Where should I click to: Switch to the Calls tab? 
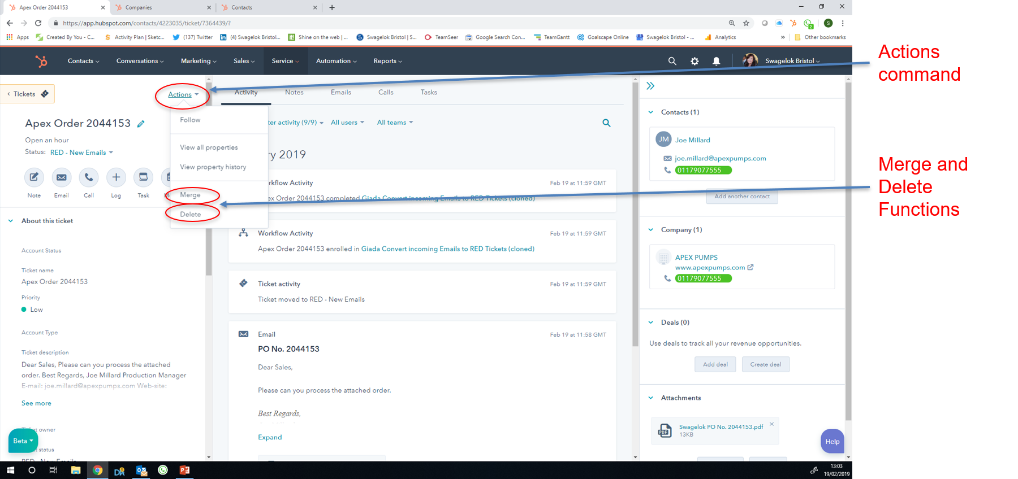click(x=386, y=93)
